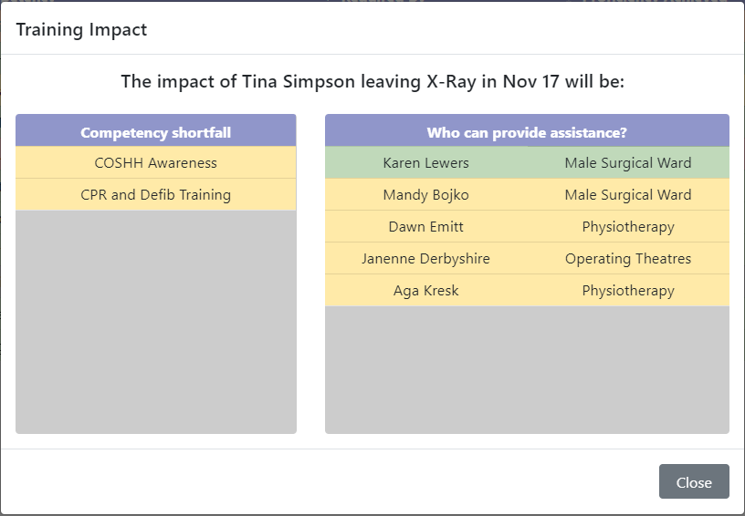Select Karen Lewers in the assistance list
The height and width of the screenshot is (516, 745).
point(426,162)
